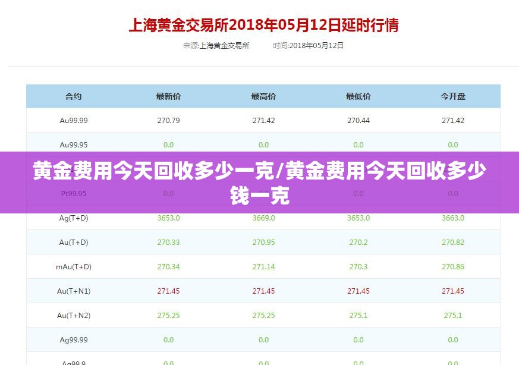This screenshot has height=365, width=519.
Task: Click the 3663.0 opening price cell
Action: [453, 218]
